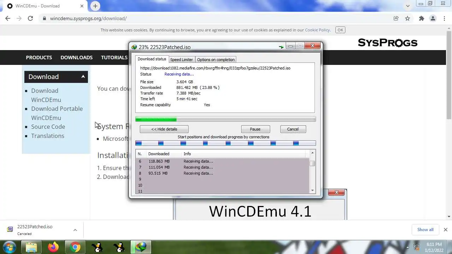Open the Source Code link
The image size is (452, 254).
48,127
